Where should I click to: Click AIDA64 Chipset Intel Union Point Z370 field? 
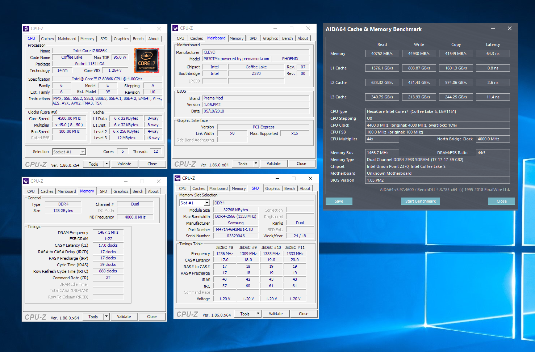click(438, 166)
